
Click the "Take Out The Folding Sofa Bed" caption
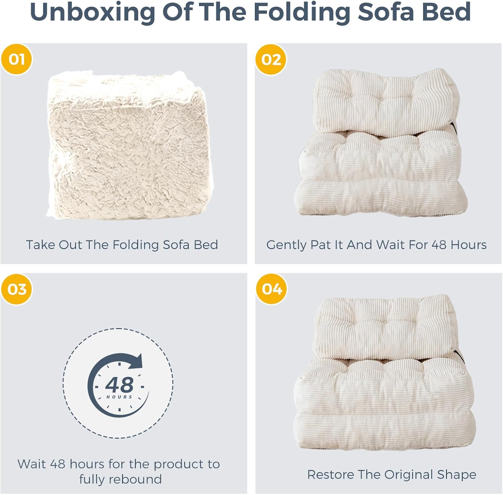[122, 245]
